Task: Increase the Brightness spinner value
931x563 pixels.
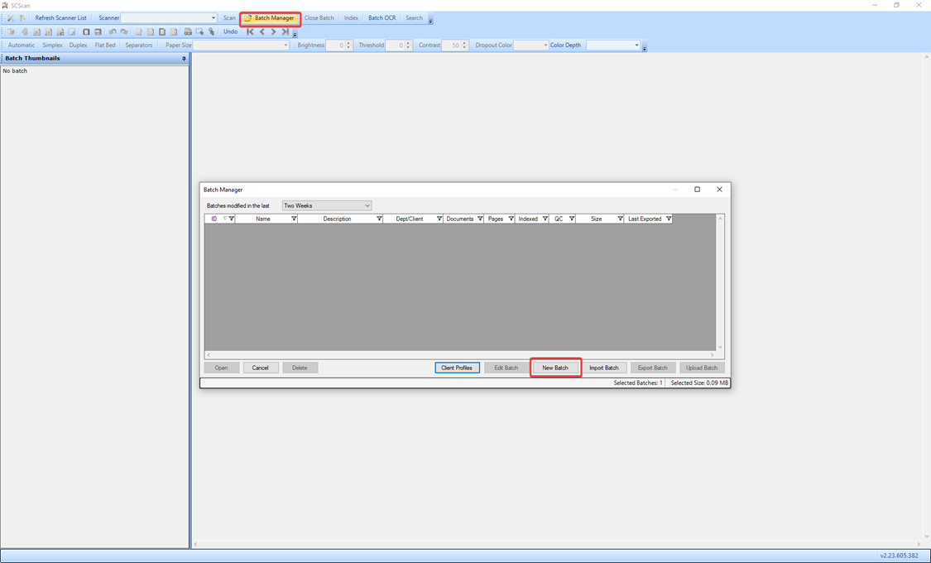Action: pyautogui.click(x=349, y=43)
